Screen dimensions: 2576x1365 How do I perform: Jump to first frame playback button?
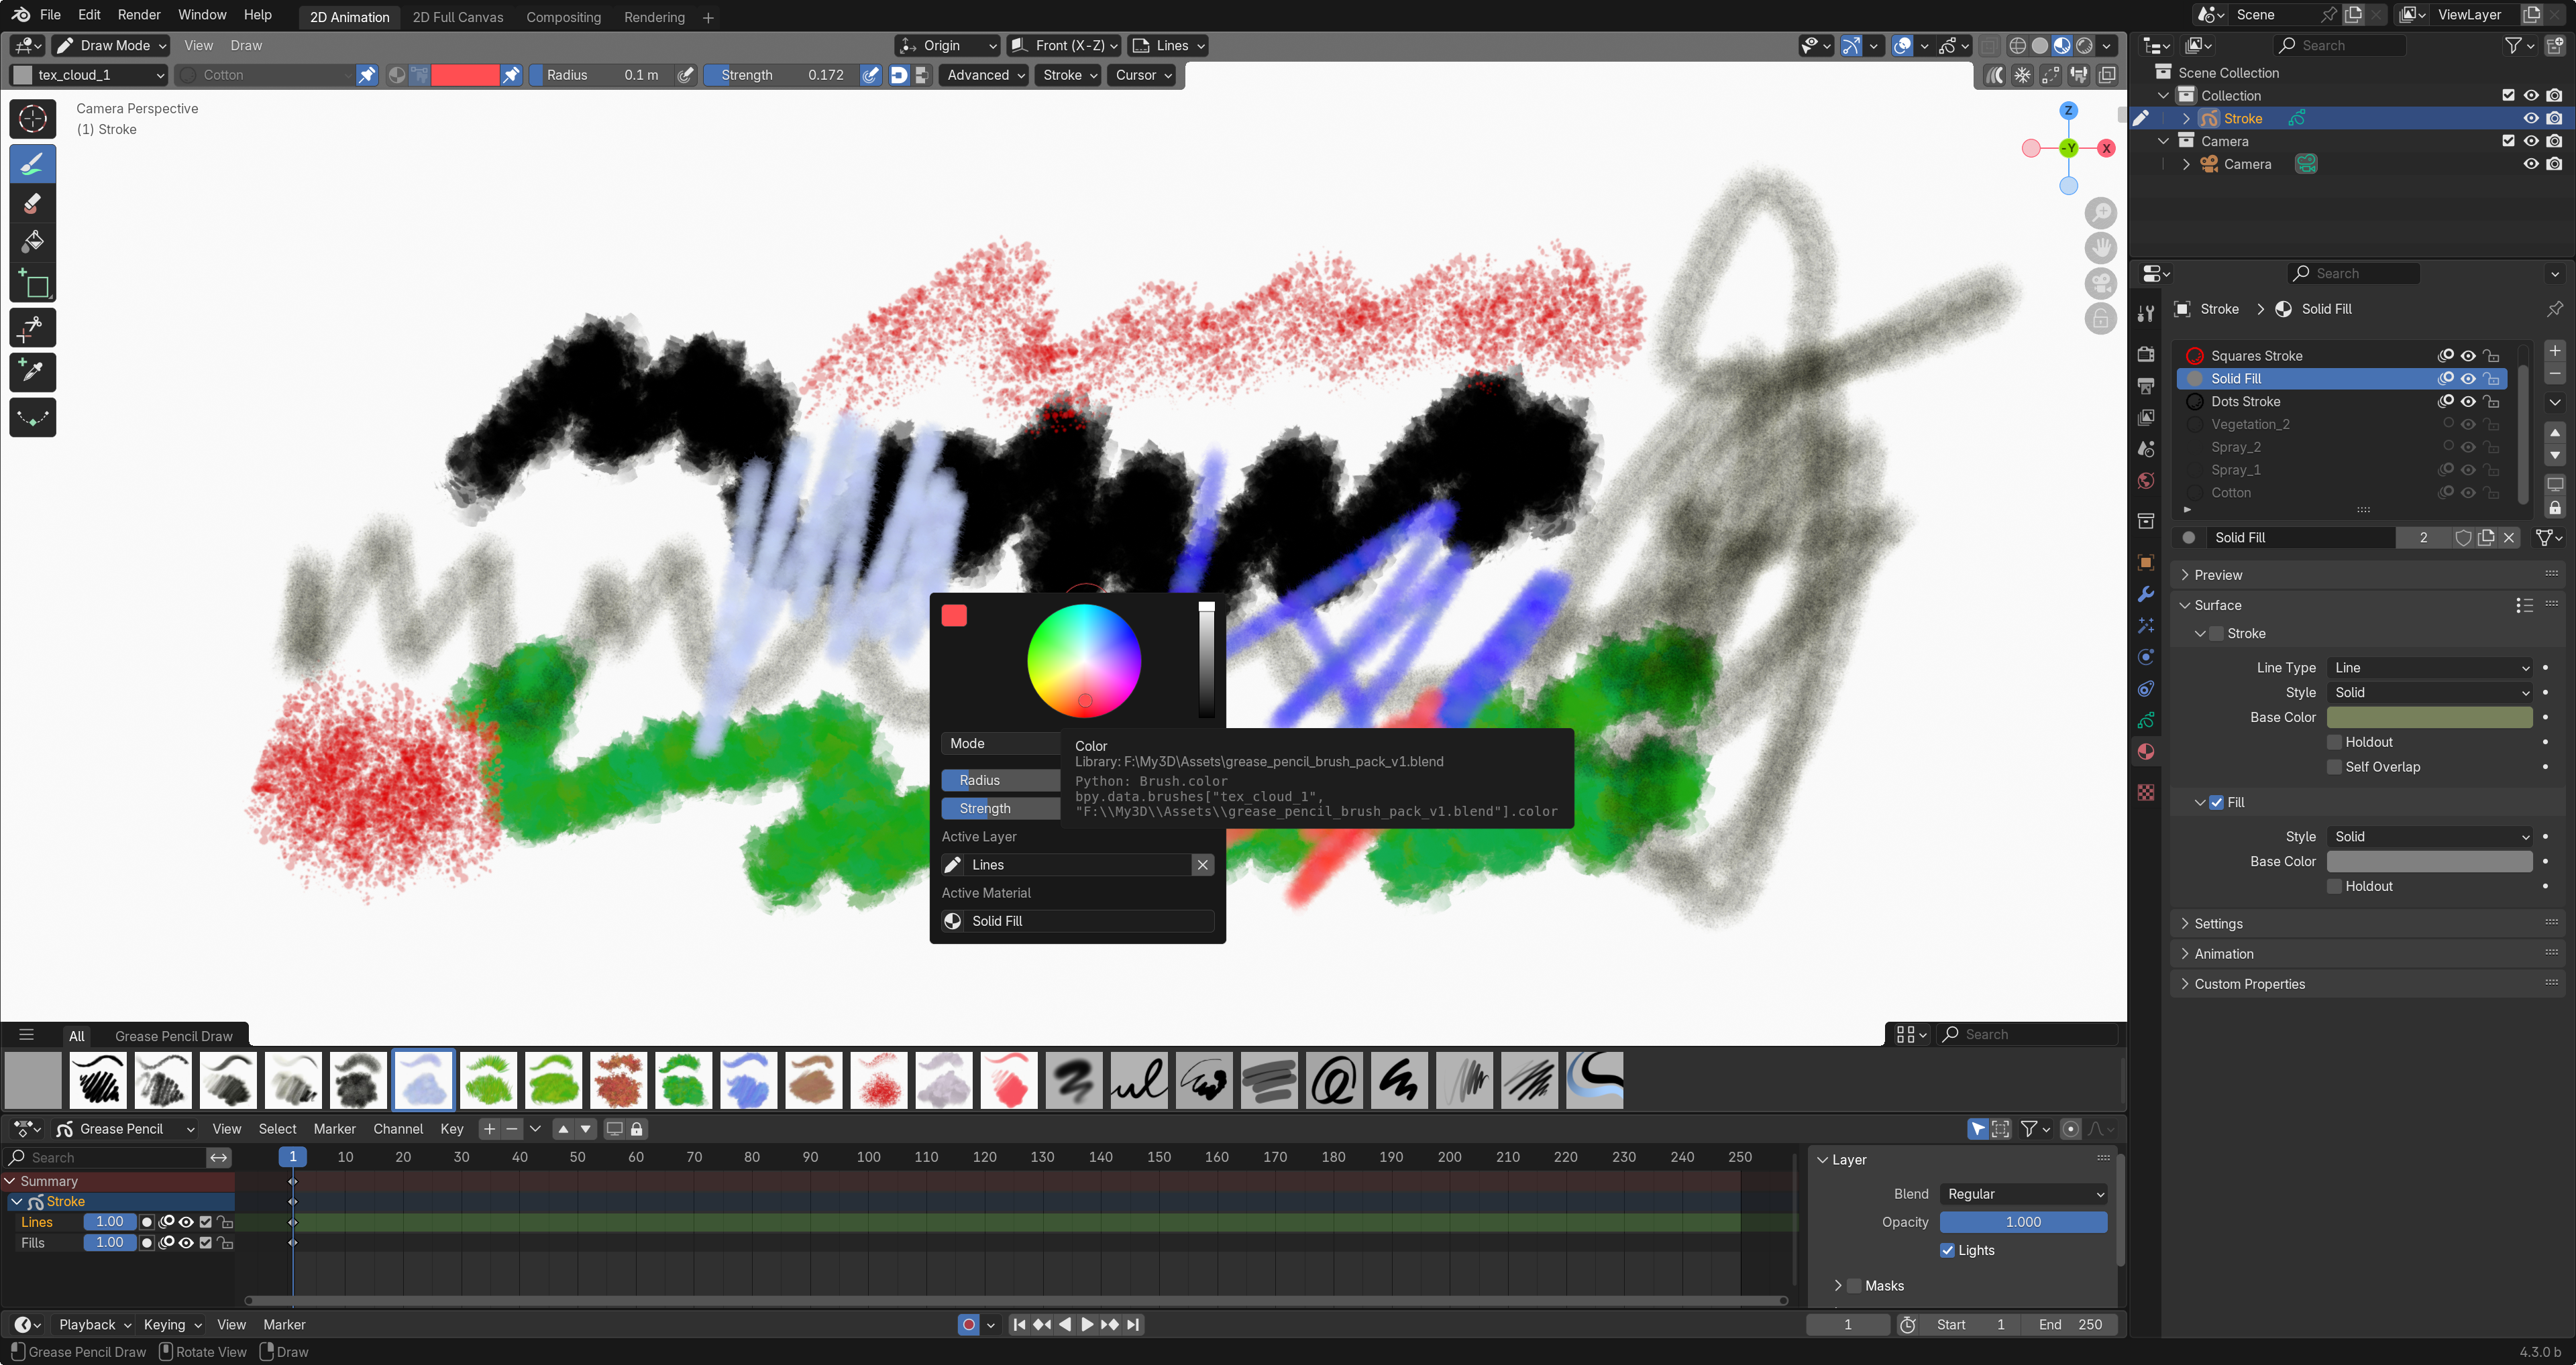pyautogui.click(x=1019, y=1324)
